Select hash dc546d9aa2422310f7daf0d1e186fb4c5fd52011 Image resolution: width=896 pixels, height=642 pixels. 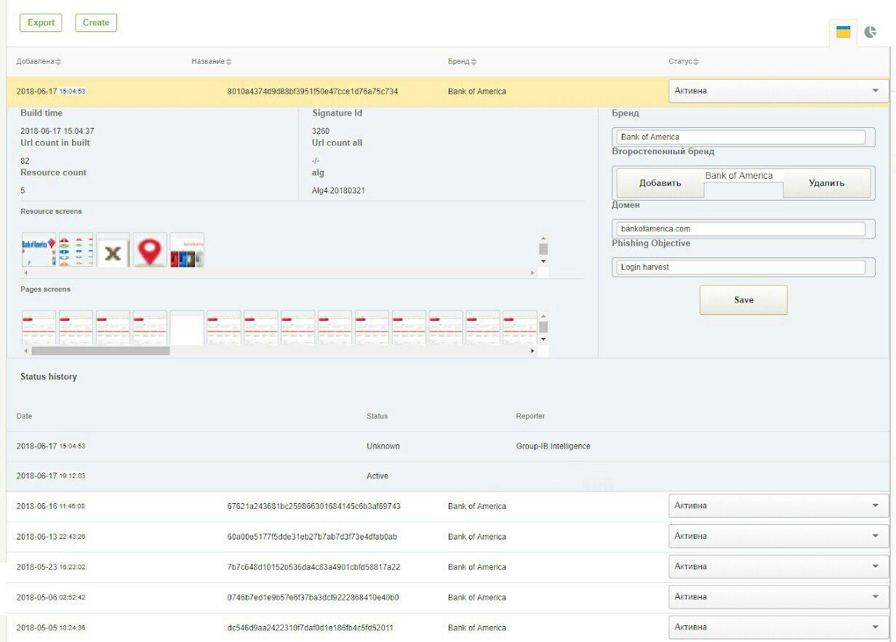point(311,627)
